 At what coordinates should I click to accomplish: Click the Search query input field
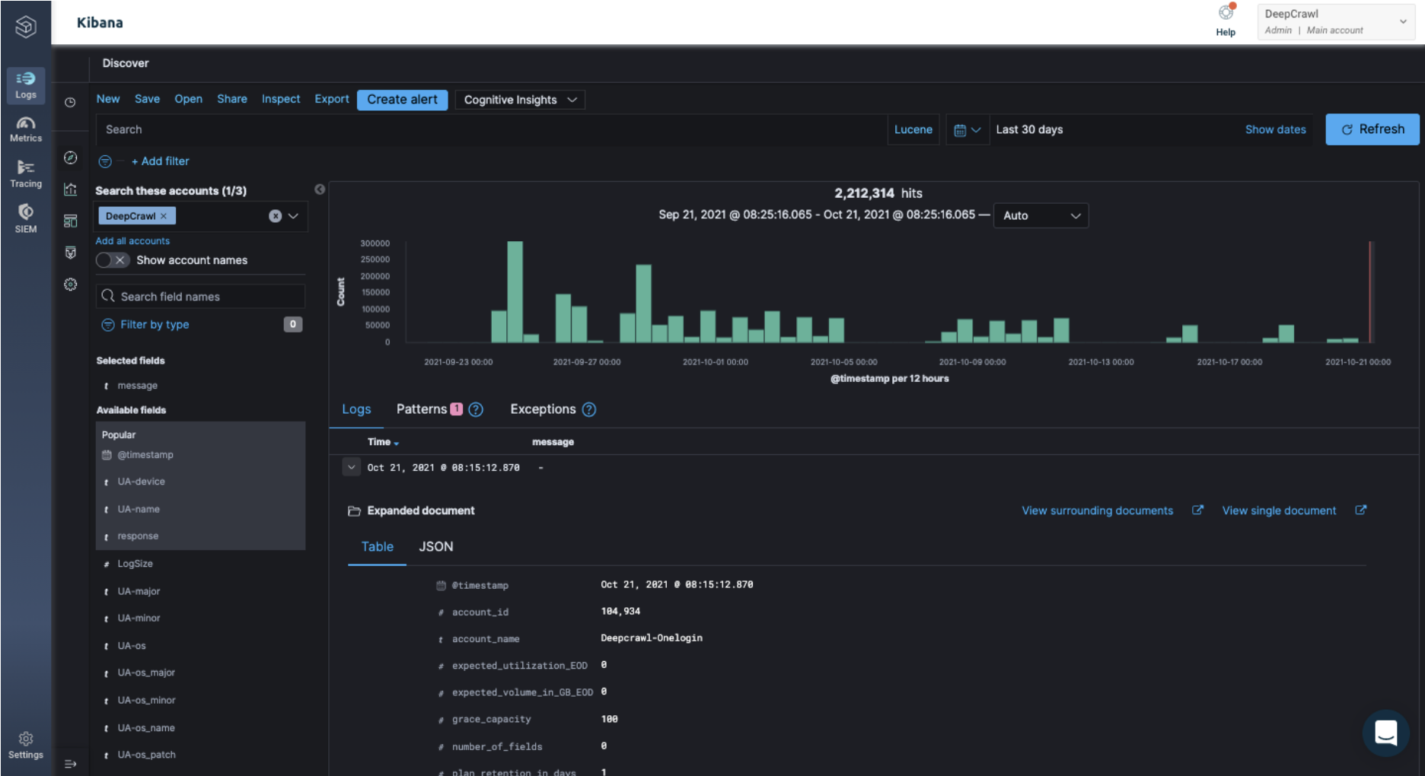pos(492,130)
